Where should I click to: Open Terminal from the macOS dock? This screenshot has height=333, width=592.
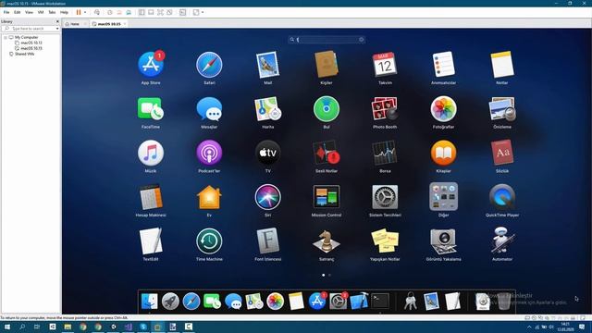380,302
